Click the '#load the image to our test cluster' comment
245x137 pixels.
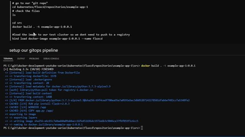(x=71, y=35)
